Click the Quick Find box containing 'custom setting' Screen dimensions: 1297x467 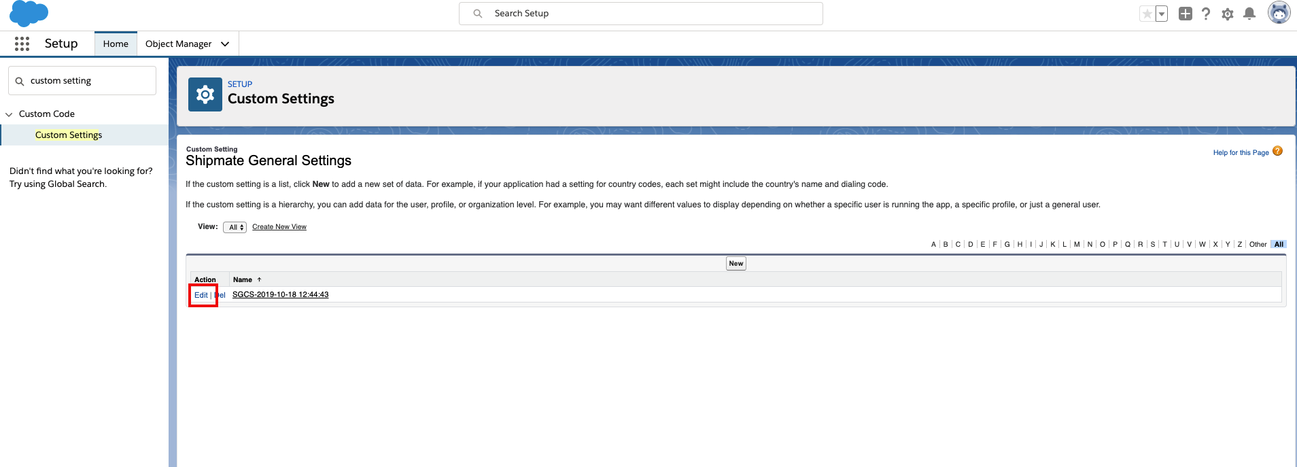pyautogui.click(x=82, y=81)
